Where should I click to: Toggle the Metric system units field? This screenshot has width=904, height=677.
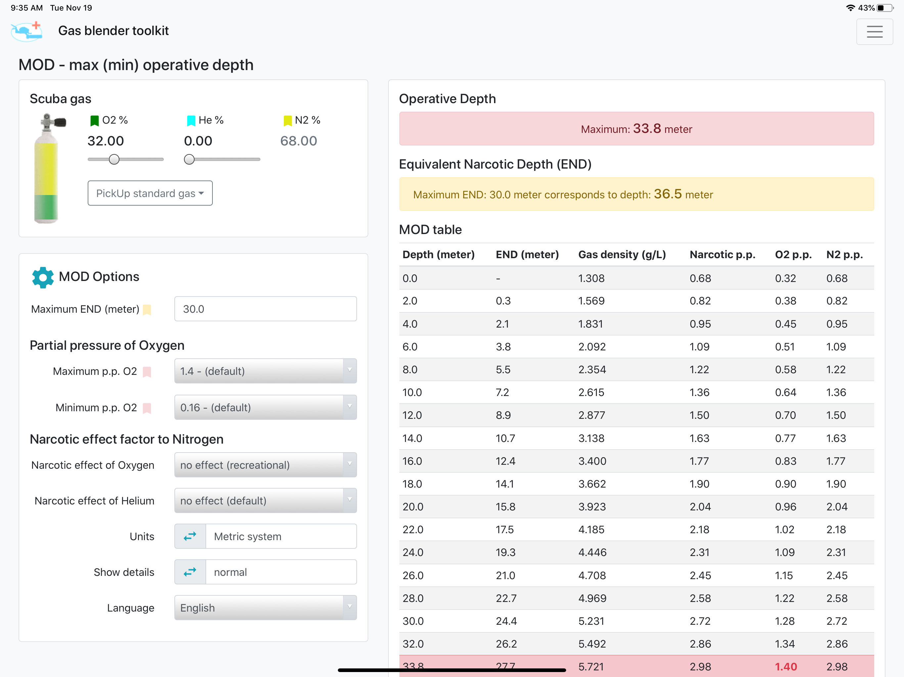tap(281, 536)
